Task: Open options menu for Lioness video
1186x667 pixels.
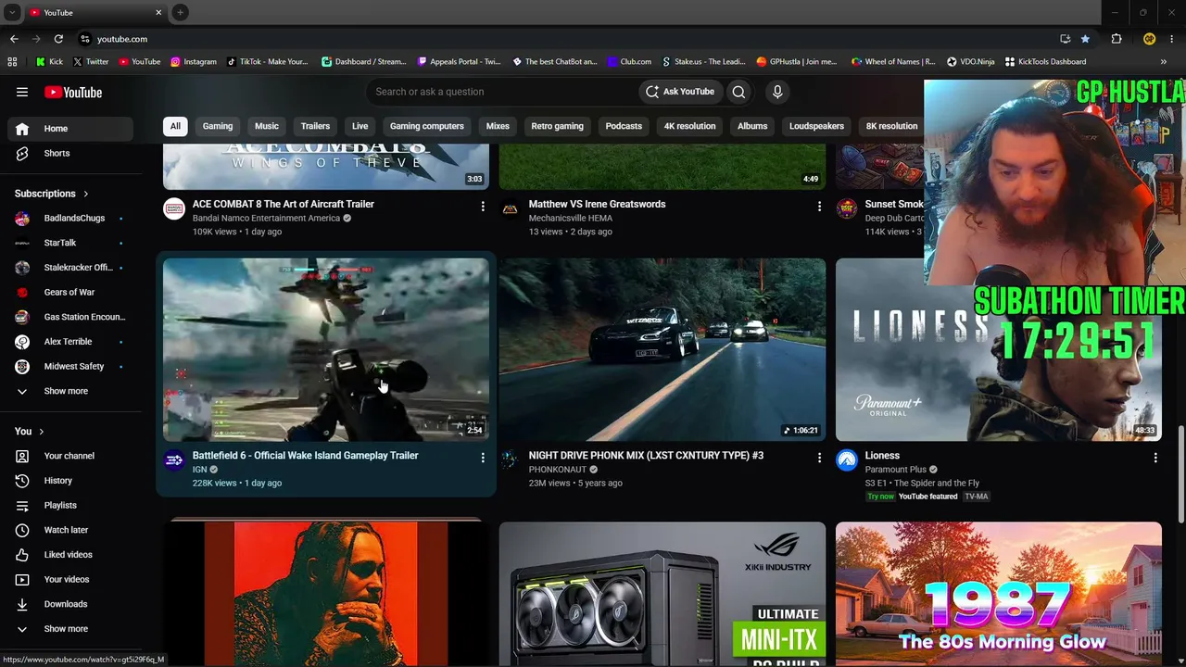Action: 1155,458
